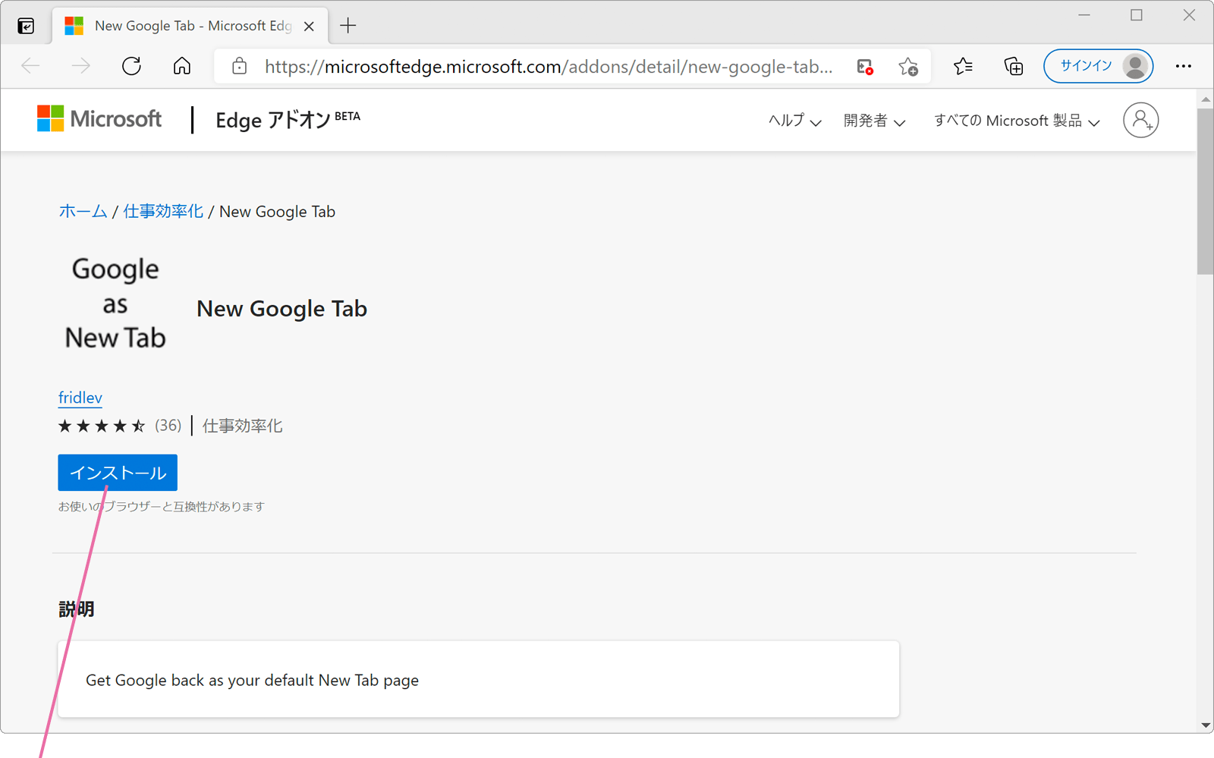
Task: Open the blocked media icon in address bar
Action: click(x=865, y=67)
